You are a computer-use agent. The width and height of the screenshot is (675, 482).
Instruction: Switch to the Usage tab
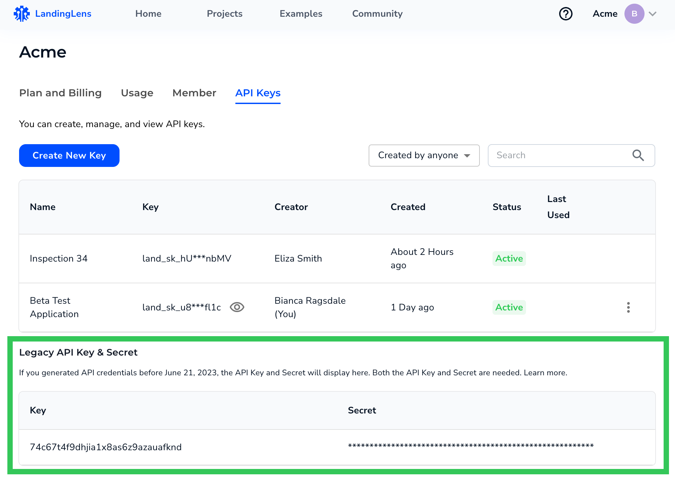(x=137, y=93)
